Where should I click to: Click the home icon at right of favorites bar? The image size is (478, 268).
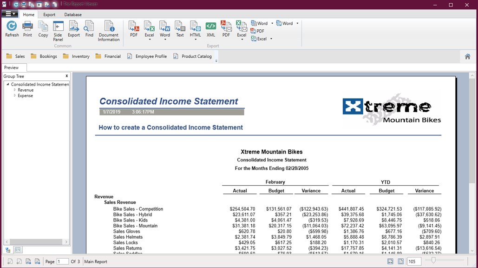click(467, 56)
